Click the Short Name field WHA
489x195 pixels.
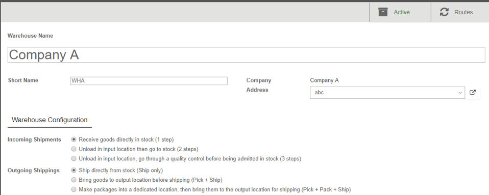(149, 81)
